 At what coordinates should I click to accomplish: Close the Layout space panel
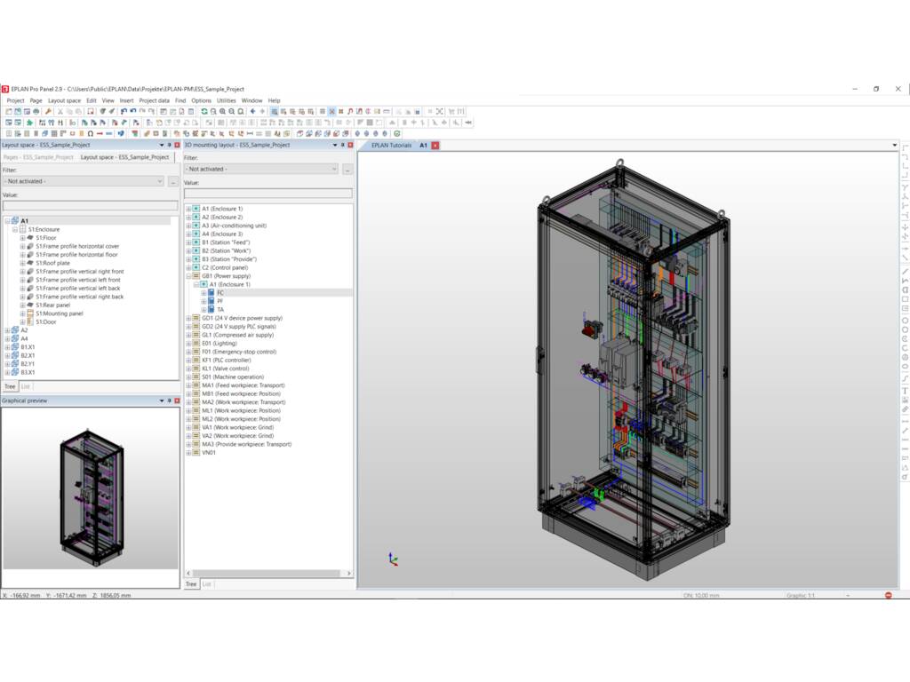tap(177, 145)
